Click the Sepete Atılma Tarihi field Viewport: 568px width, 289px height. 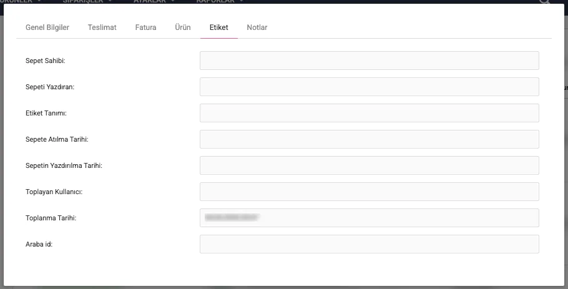[369, 139]
